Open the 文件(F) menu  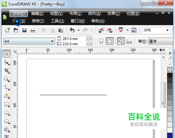[x=19, y=14]
